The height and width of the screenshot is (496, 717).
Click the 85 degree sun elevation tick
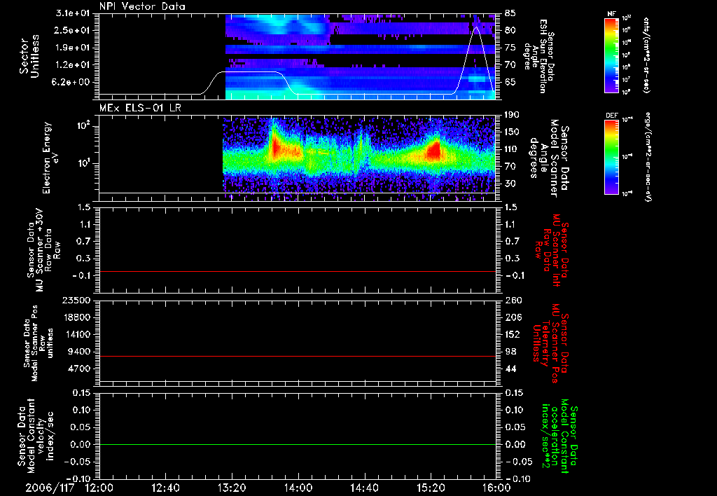click(x=510, y=13)
